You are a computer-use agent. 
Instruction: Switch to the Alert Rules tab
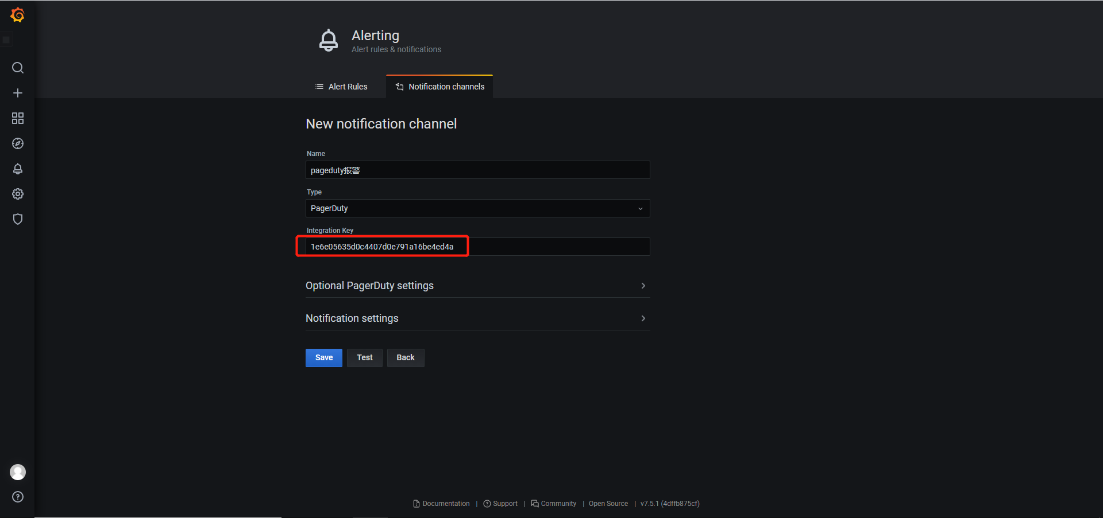341,87
